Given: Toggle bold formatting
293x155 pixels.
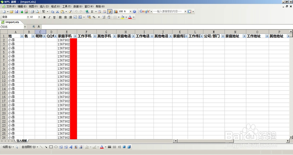Looking at the screenshot, I should [45, 17].
